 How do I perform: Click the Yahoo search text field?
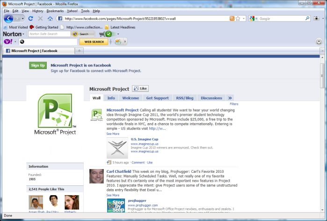[48, 42]
